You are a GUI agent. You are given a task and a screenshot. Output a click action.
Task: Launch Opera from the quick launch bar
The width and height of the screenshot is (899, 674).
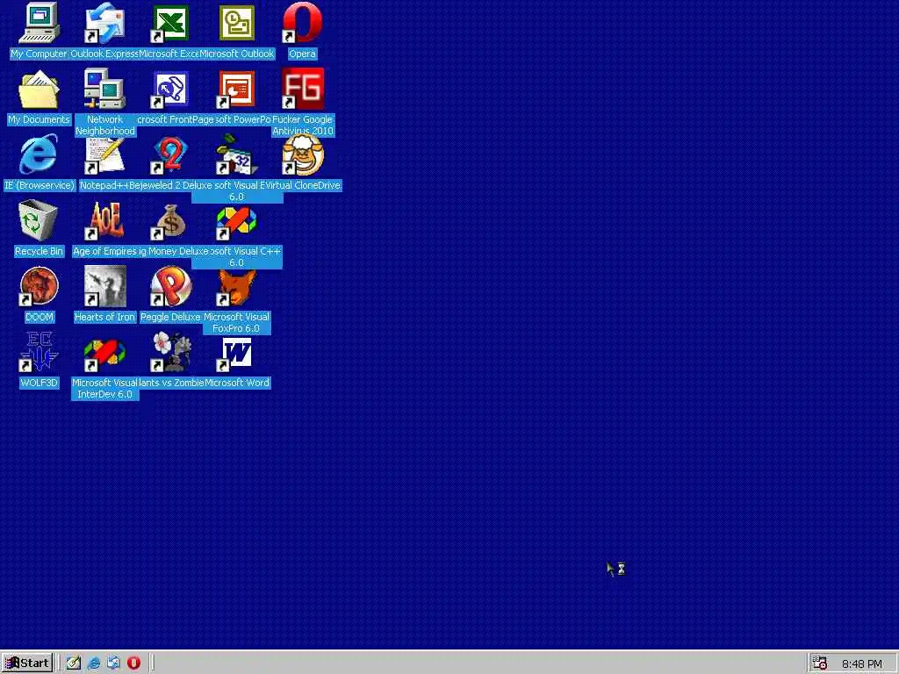pyautogui.click(x=133, y=663)
